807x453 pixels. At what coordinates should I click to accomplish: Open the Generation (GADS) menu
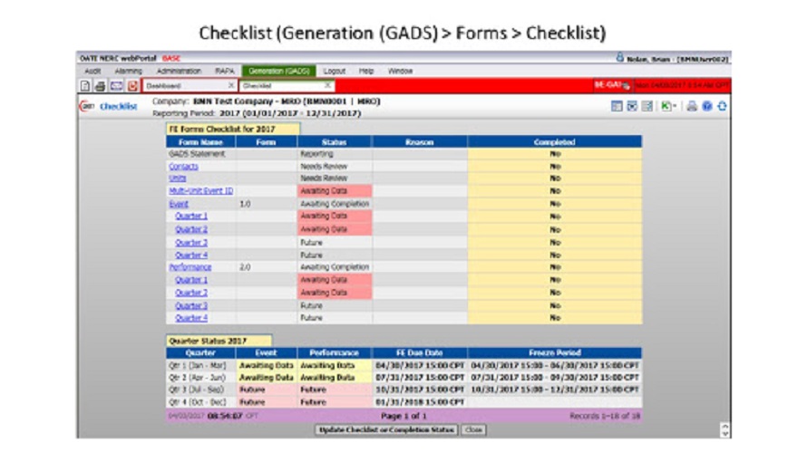[x=279, y=71]
